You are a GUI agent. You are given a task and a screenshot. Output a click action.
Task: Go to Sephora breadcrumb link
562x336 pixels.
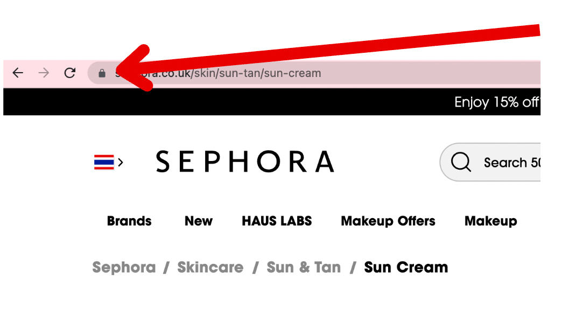[124, 268]
